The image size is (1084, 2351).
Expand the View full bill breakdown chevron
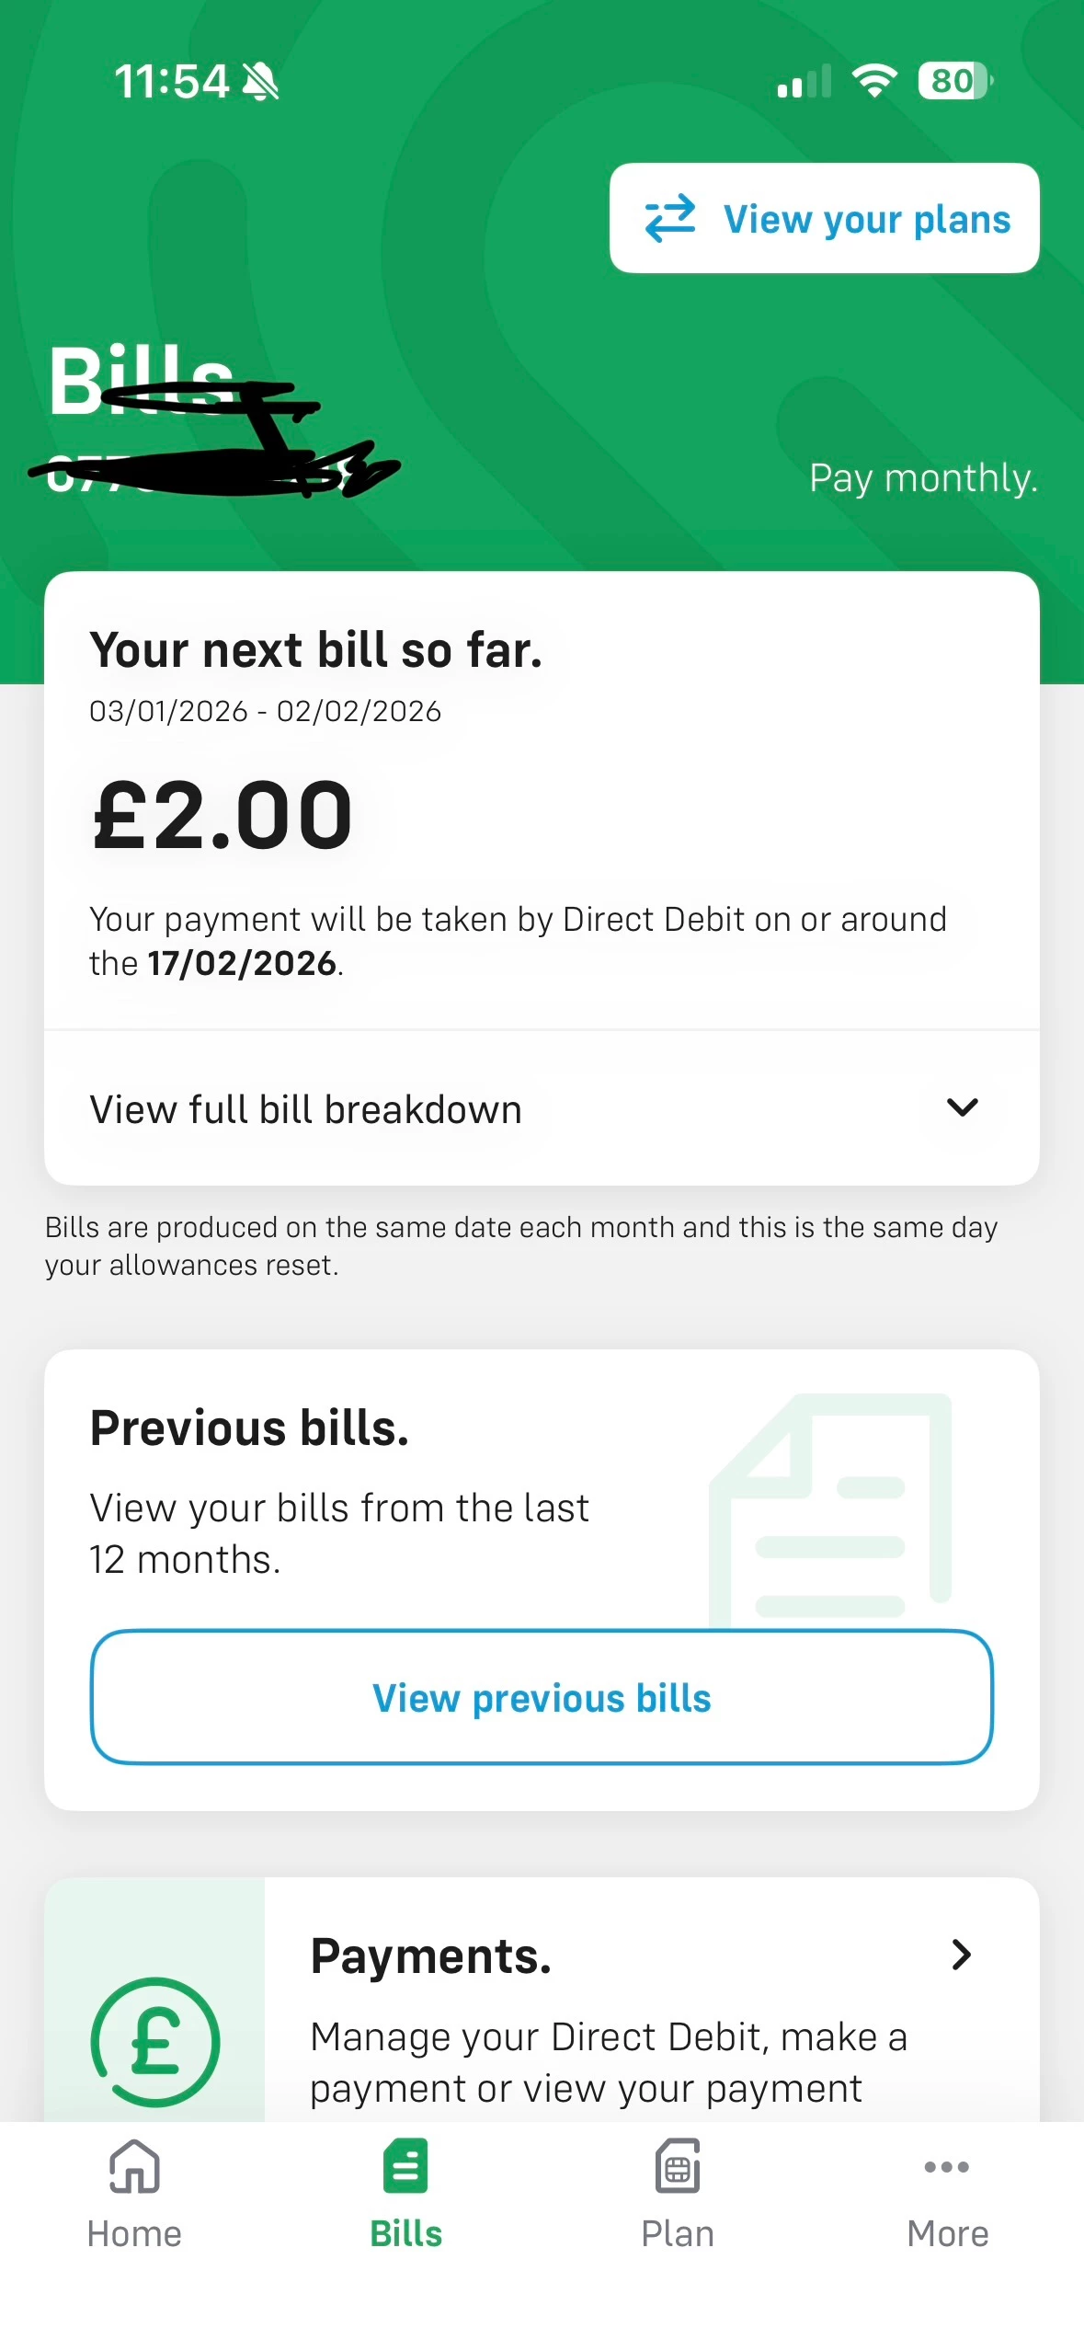pyautogui.click(x=962, y=1107)
